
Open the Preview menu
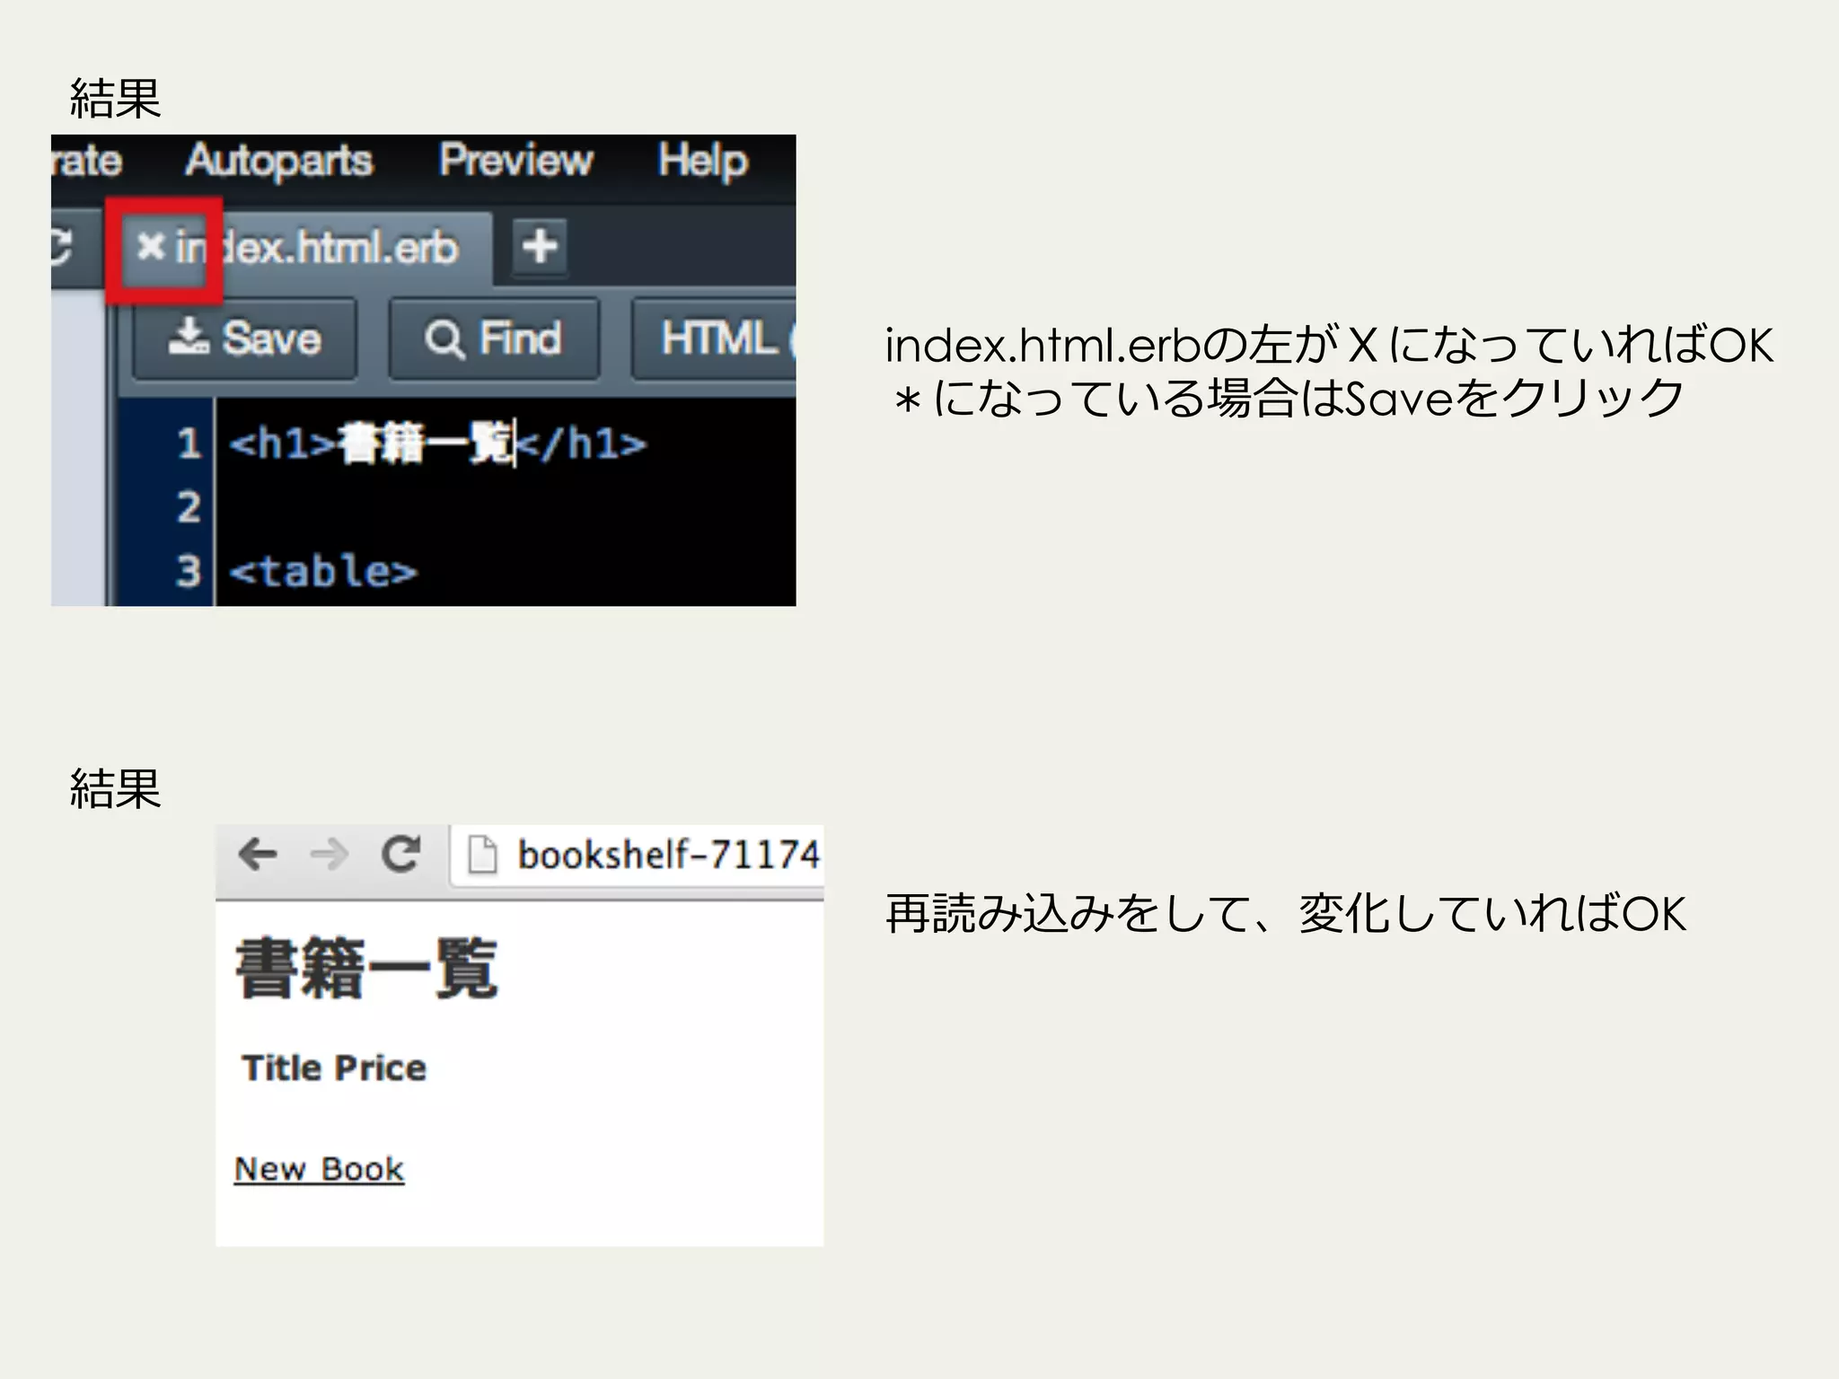click(x=516, y=162)
